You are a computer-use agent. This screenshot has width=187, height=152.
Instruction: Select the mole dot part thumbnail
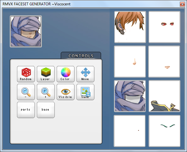130,131
